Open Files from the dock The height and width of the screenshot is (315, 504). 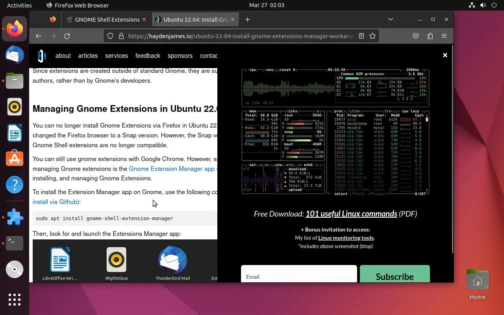point(15,81)
